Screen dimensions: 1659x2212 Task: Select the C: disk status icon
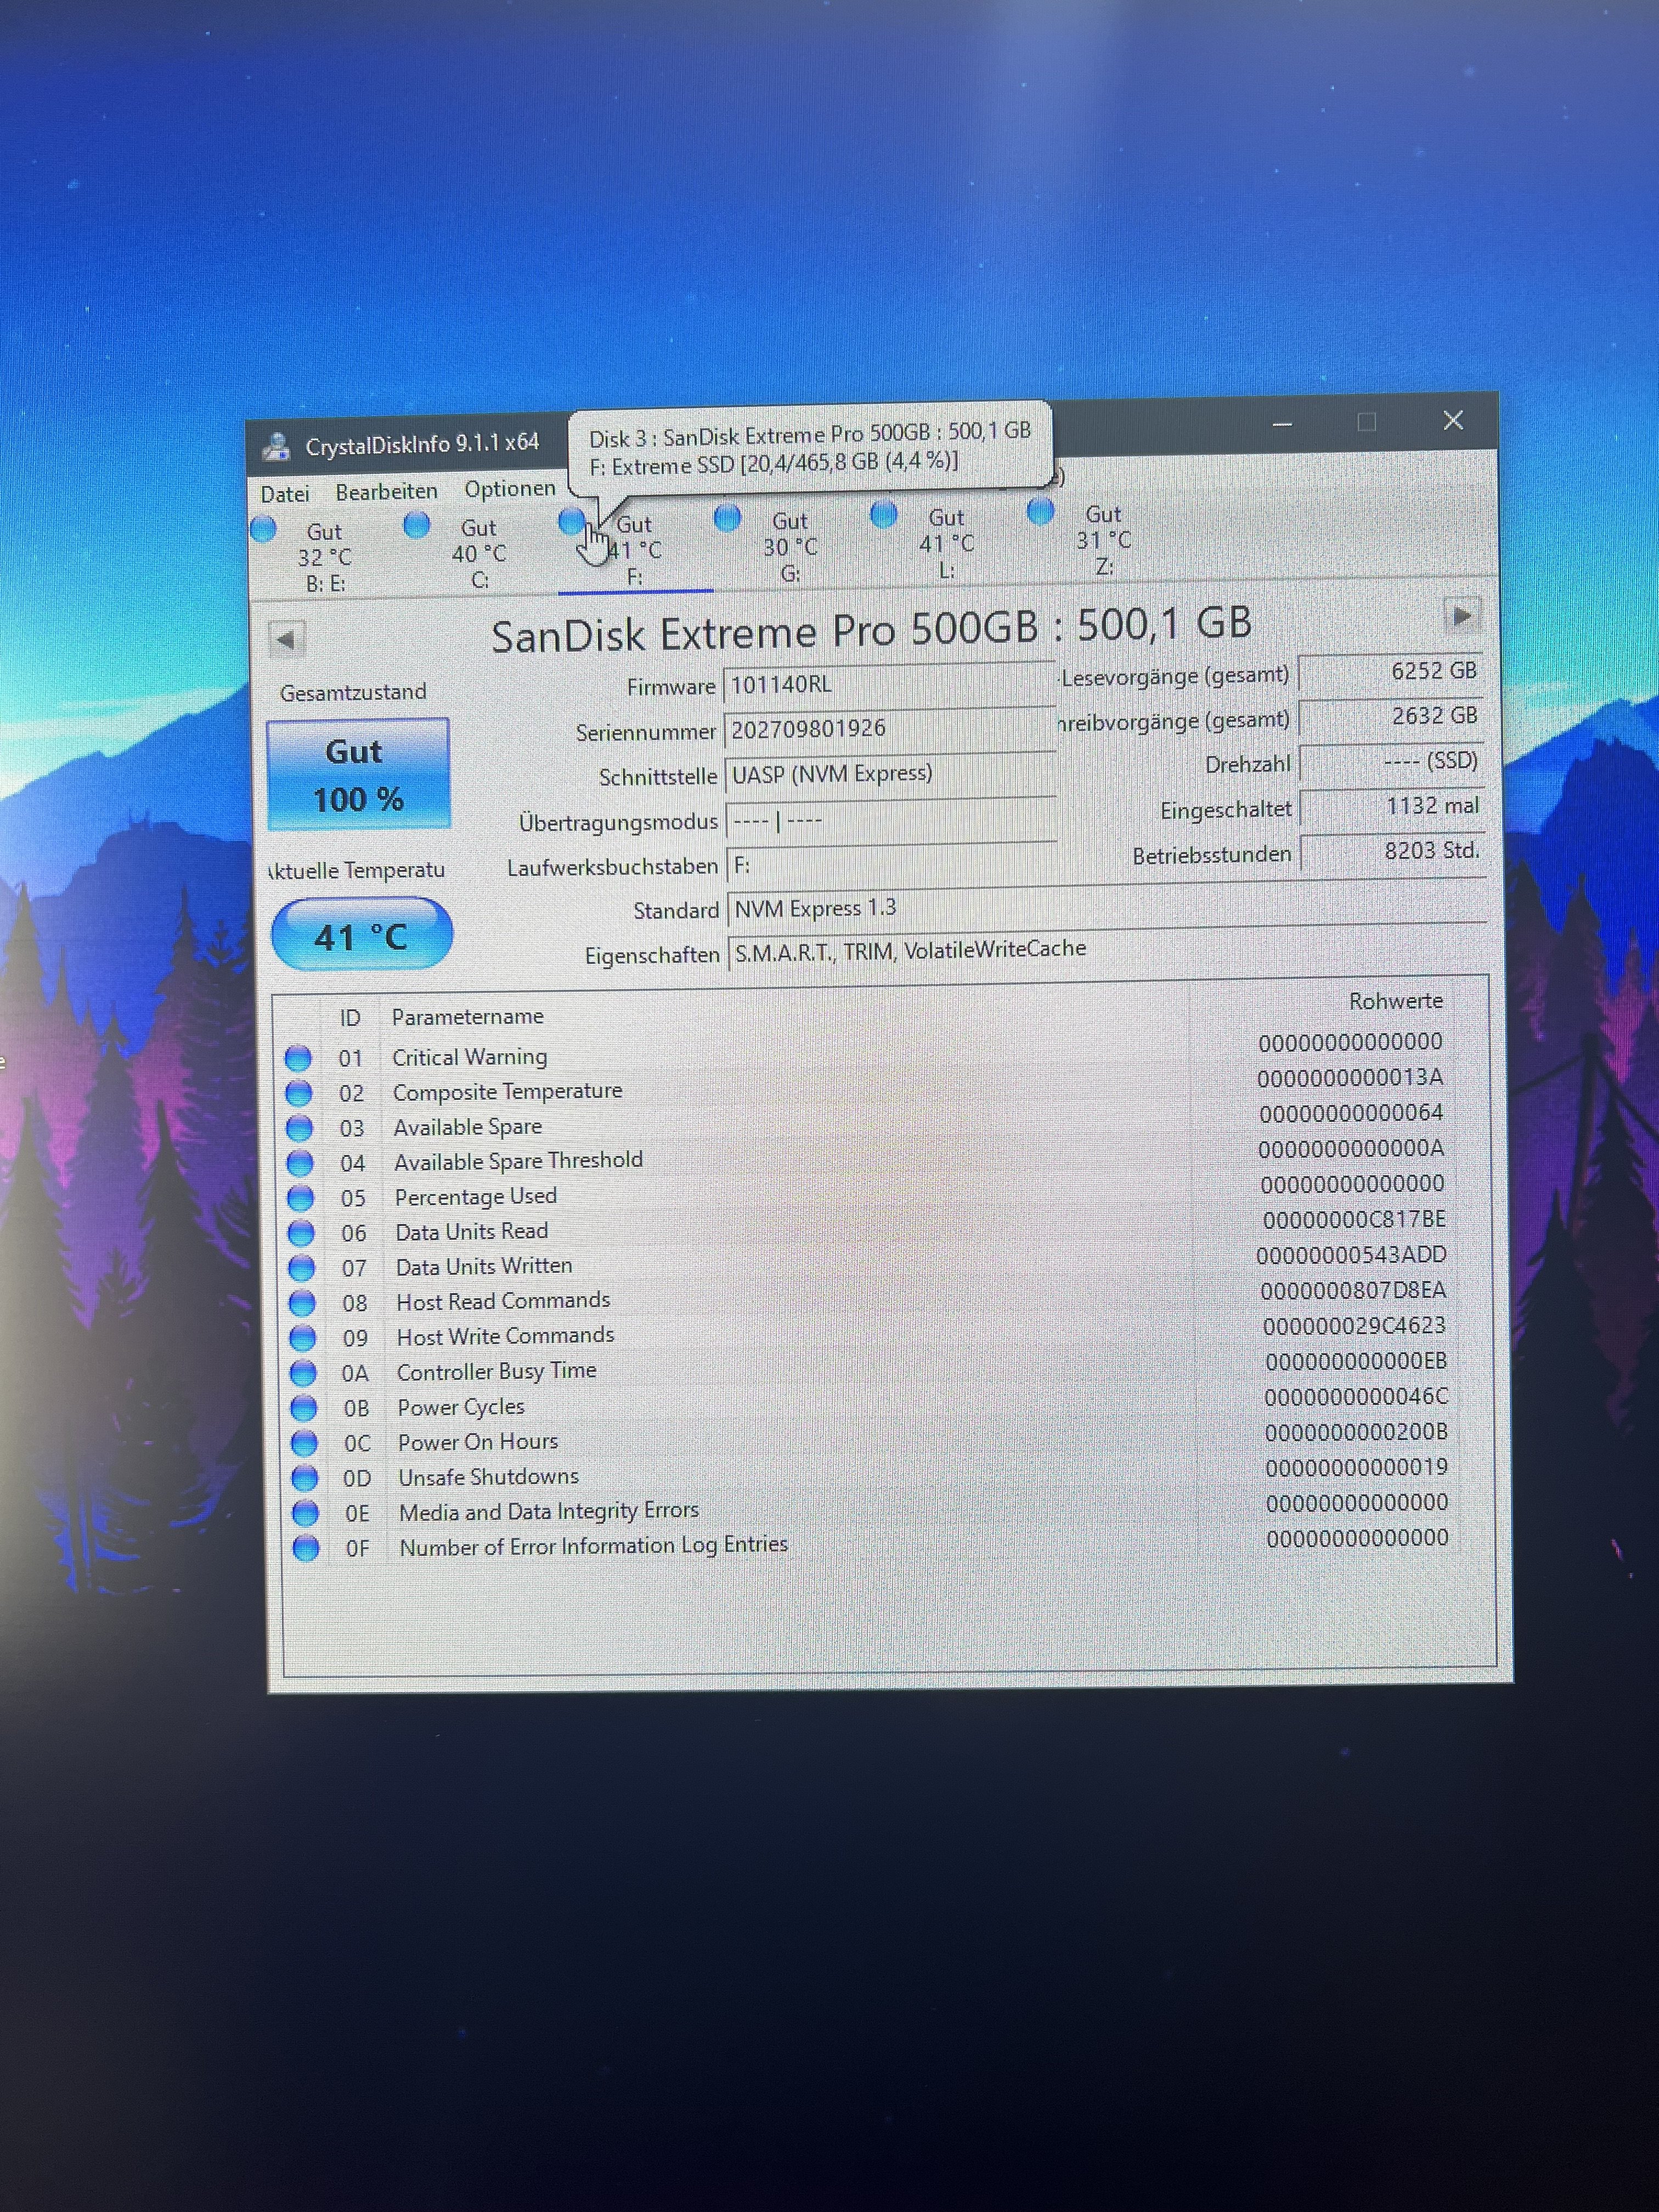[417, 525]
